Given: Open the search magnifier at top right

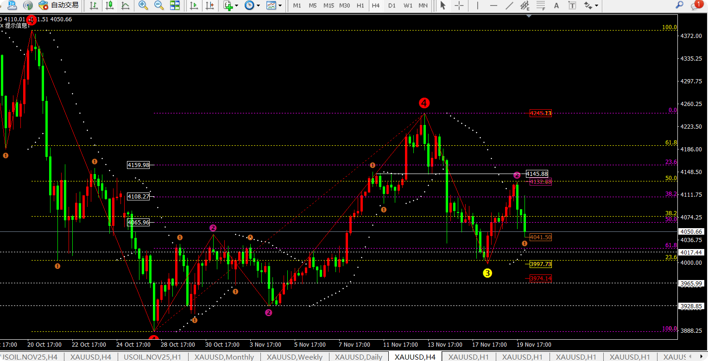Looking at the screenshot, I should pyautogui.click(x=679, y=6).
